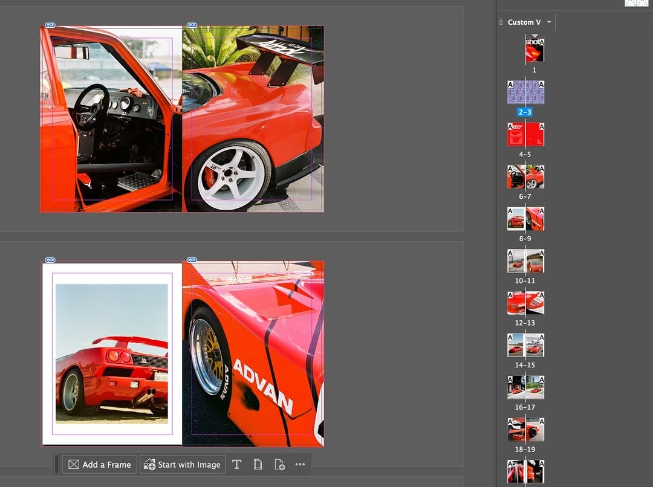Click the page number label 1
653x487 pixels.
534,70
